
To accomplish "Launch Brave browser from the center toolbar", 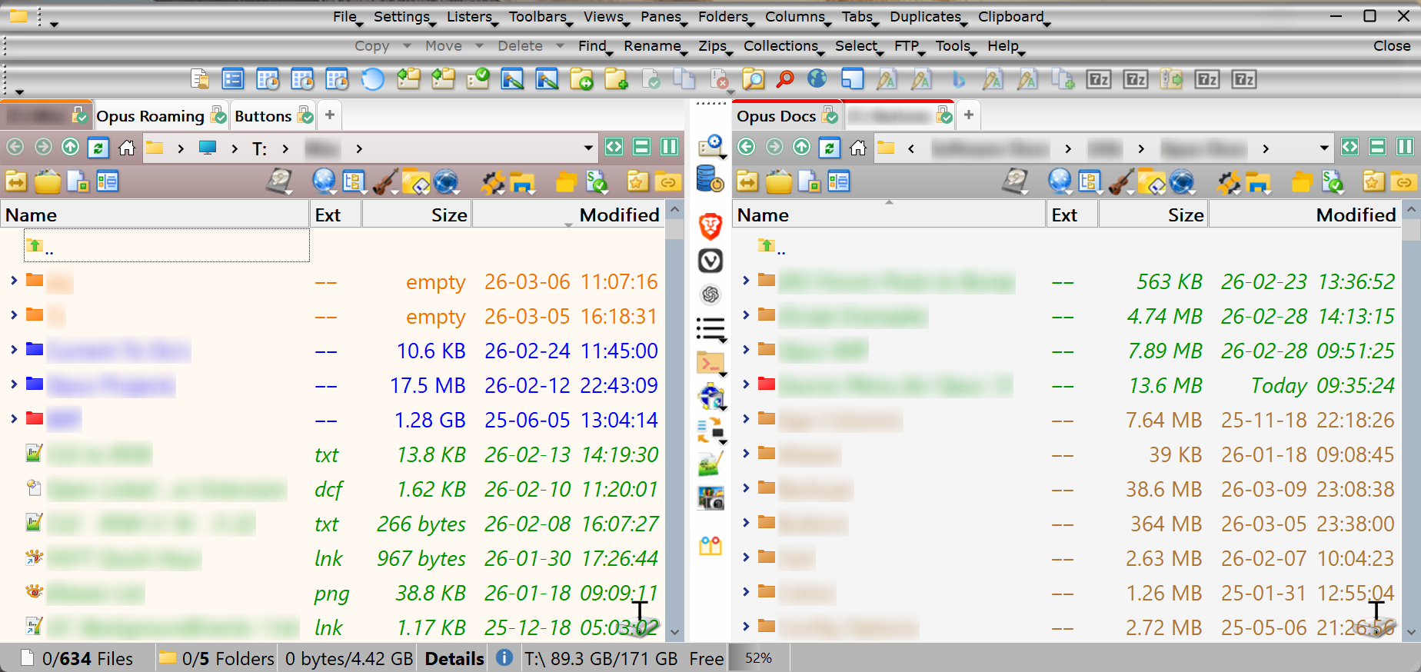I will point(710,226).
